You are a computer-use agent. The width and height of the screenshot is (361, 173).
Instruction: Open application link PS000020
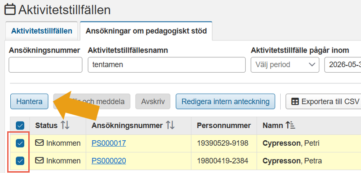click(109, 161)
